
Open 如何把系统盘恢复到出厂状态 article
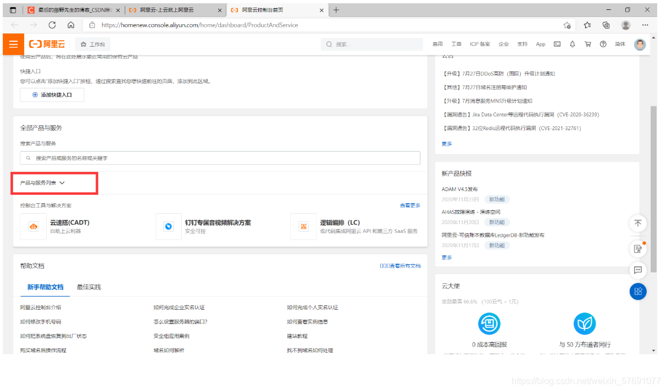coord(53,336)
